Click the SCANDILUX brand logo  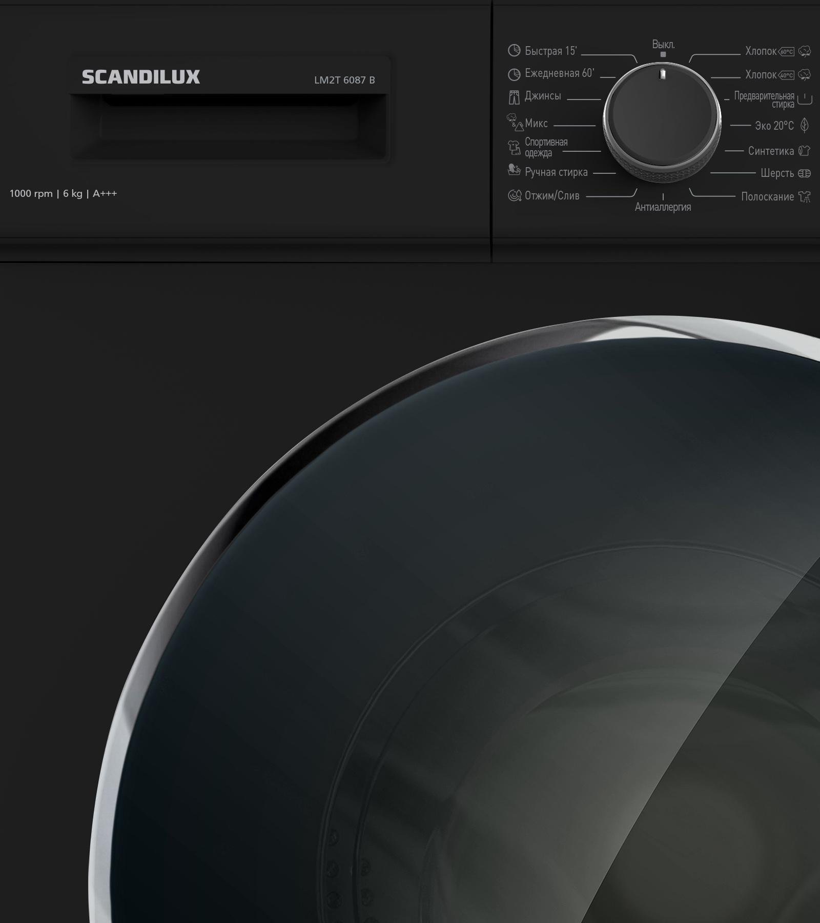[x=141, y=77]
